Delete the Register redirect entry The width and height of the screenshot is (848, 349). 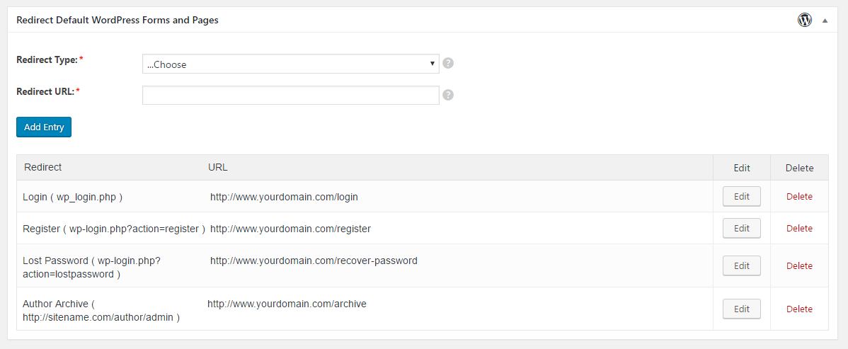(799, 229)
